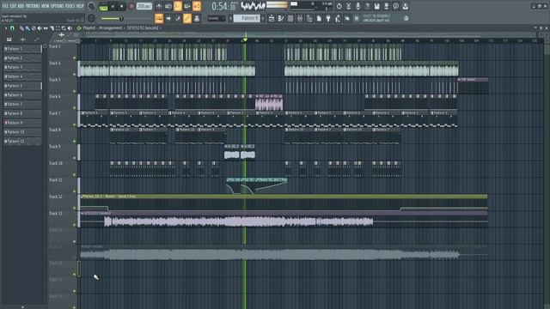Click the plug-shaped plugin picker icon
Viewport: 550px width, 309px height.
[328, 18]
